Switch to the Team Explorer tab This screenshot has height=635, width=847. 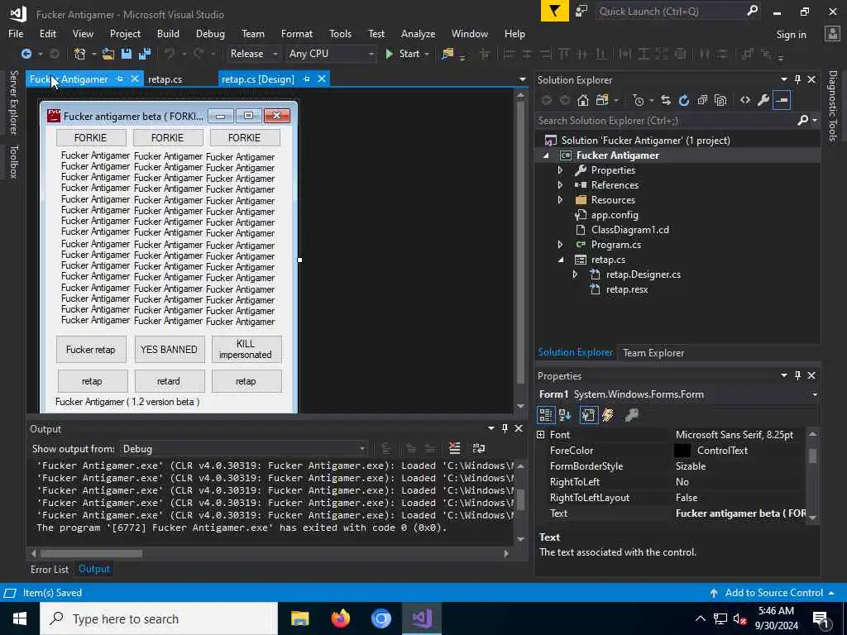(x=653, y=352)
